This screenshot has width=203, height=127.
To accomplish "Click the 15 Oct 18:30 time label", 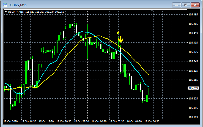I will (46, 121).
